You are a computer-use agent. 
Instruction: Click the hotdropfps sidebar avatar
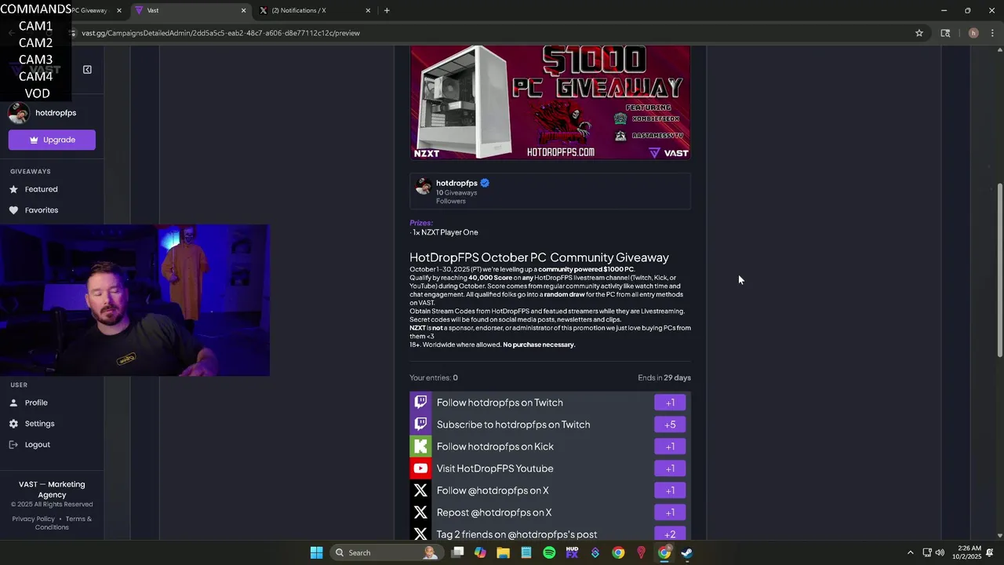point(19,113)
